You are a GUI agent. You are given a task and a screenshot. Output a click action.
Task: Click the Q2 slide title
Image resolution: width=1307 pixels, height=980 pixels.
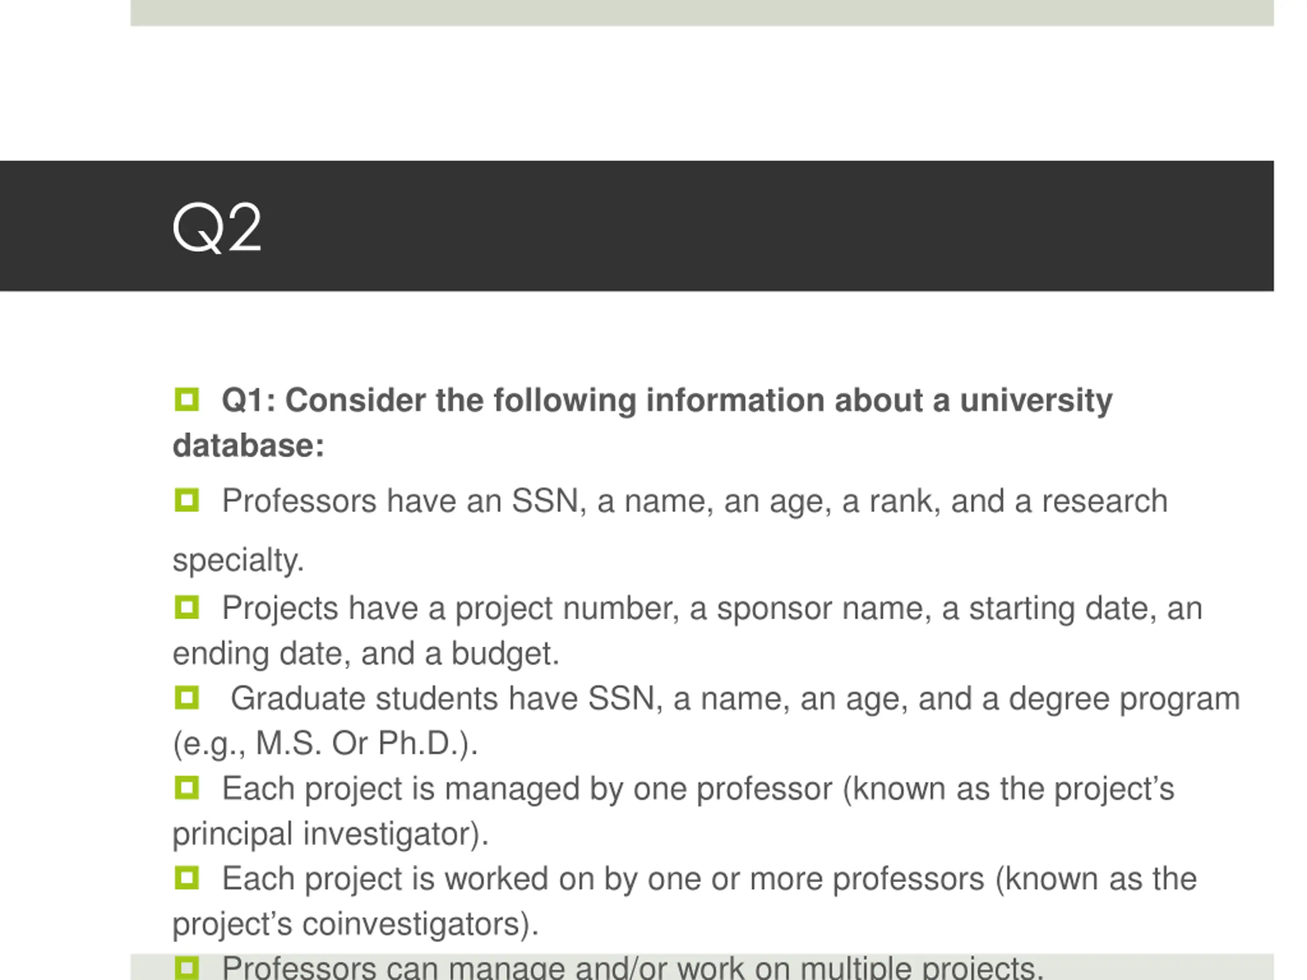coord(216,228)
